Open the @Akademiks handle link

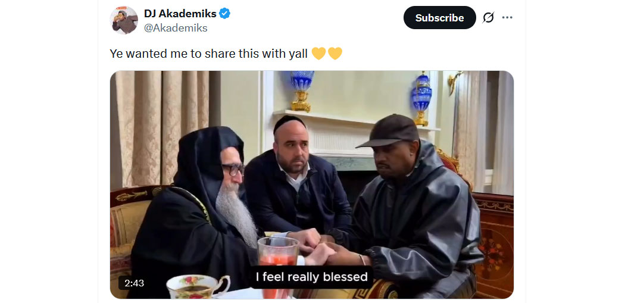[176, 28]
